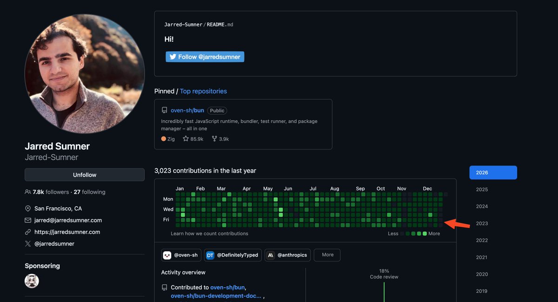Click the 3,023 contributions heading

pos(205,171)
